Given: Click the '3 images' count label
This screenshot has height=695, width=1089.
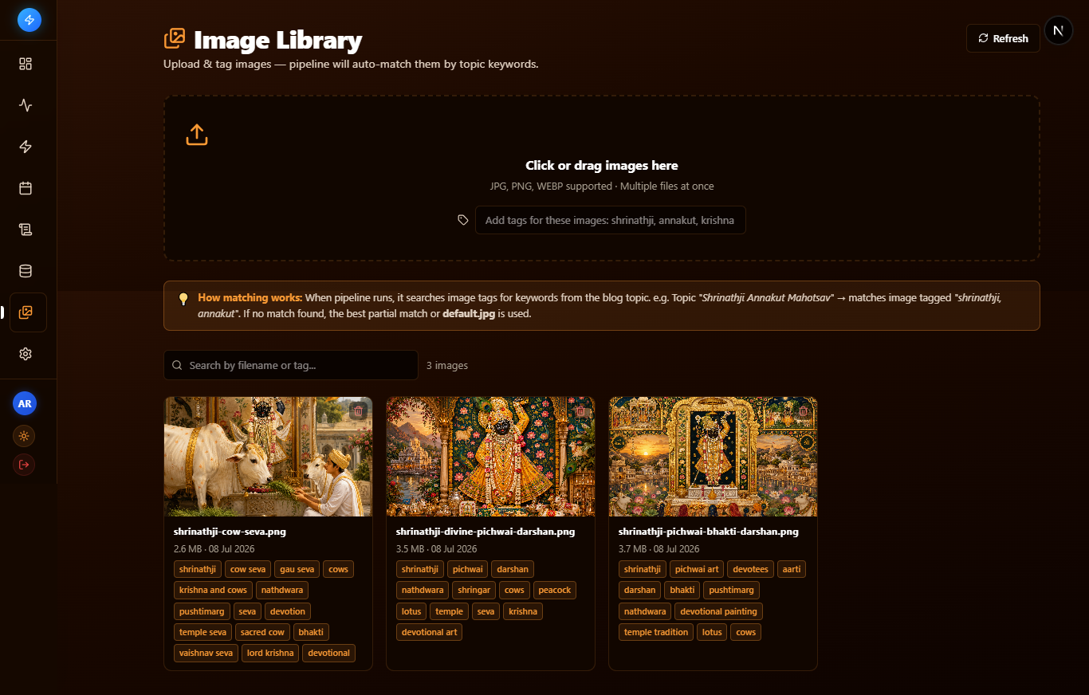Looking at the screenshot, I should pyautogui.click(x=447, y=366).
